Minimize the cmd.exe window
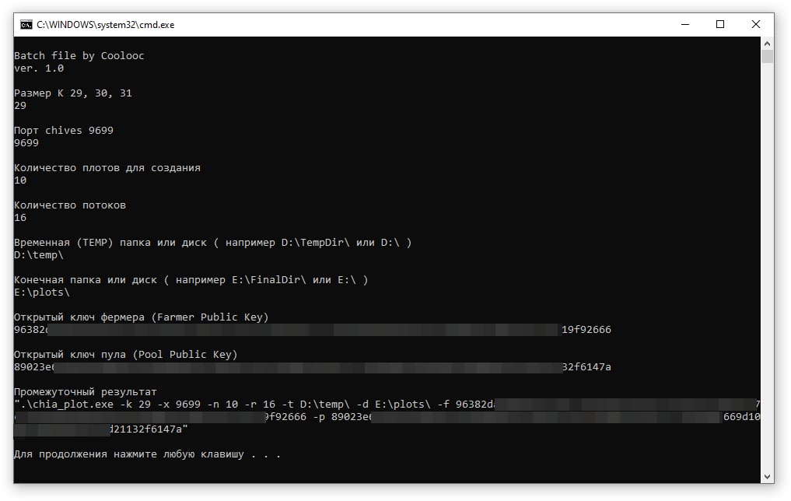791x501 pixels. 685,25
